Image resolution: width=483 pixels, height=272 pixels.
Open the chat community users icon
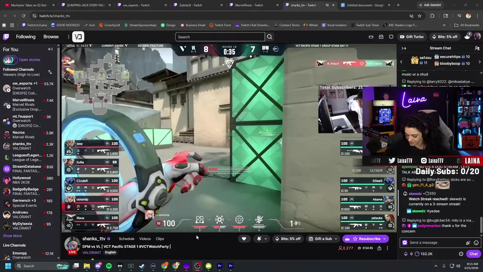tap(477, 48)
